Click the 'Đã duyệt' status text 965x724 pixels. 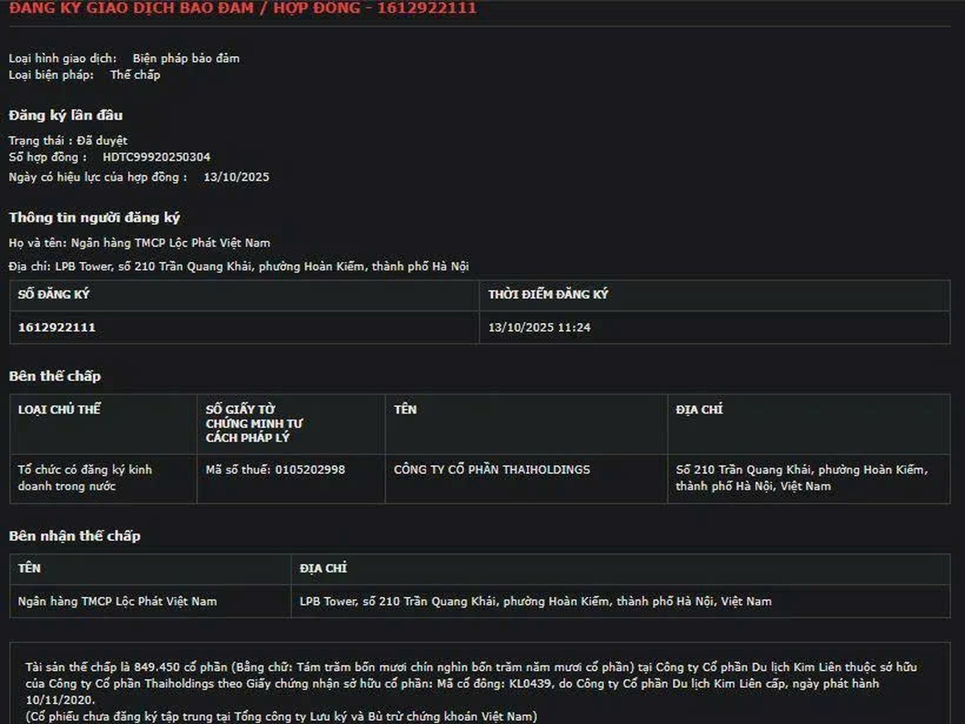[x=102, y=141]
